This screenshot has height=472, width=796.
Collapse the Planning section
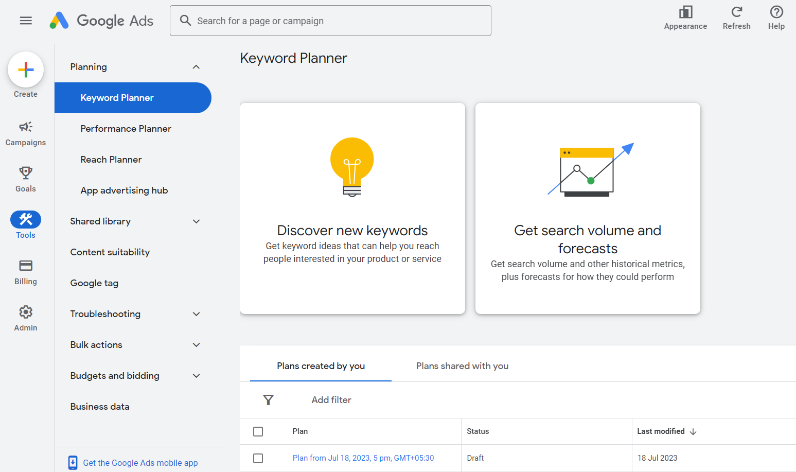(196, 67)
